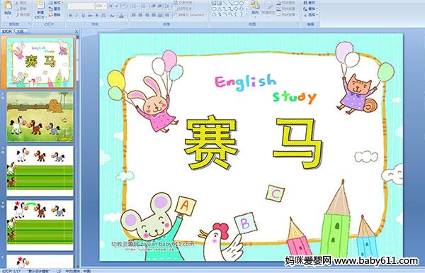Open the font name dropdown arrow

click(93, 6)
